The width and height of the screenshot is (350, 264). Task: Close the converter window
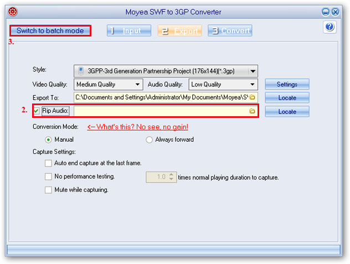click(x=335, y=12)
